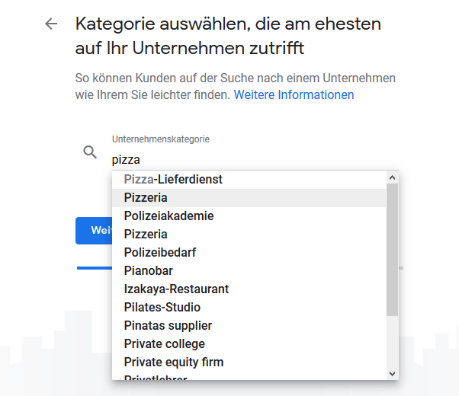Image resolution: width=459 pixels, height=396 pixels.
Task: Pick Pilates-Studio in the dropdown
Action: [162, 308]
